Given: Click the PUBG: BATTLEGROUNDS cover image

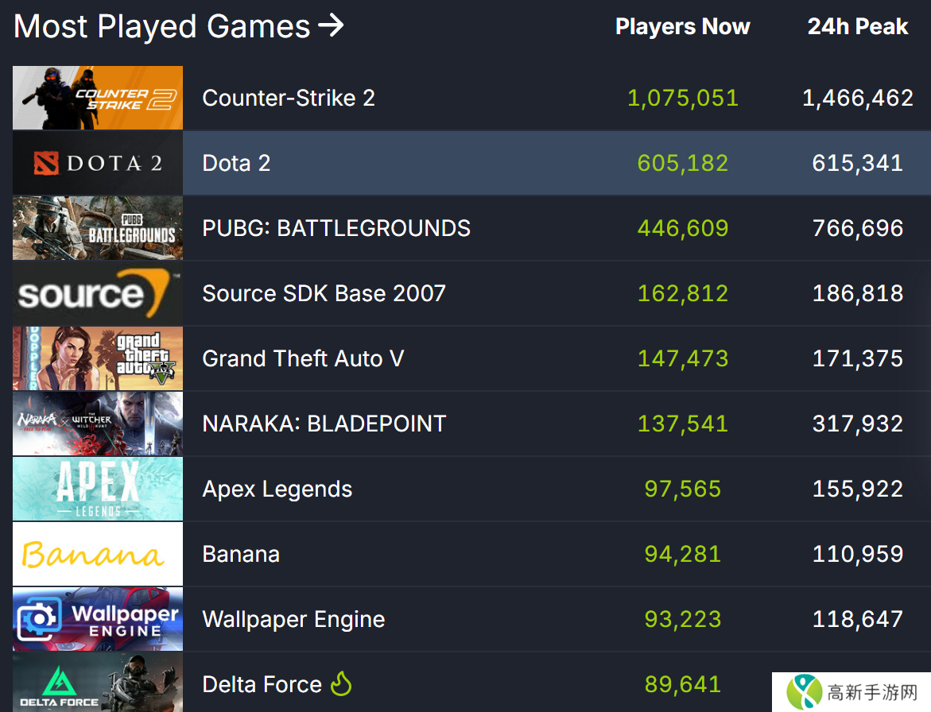Looking at the screenshot, I should pos(98,228).
